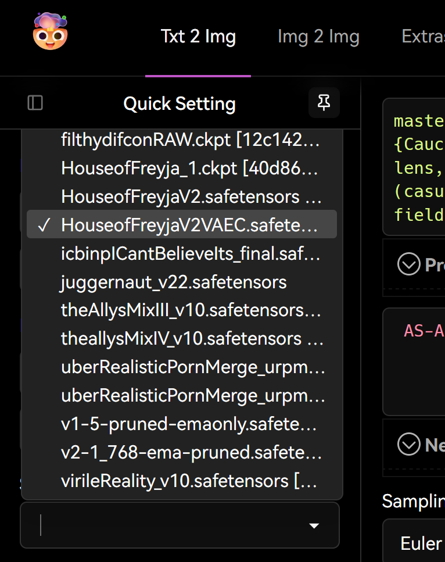
Task: Select the Txt 2 Img tab
Action: click(x=198, y=36)
